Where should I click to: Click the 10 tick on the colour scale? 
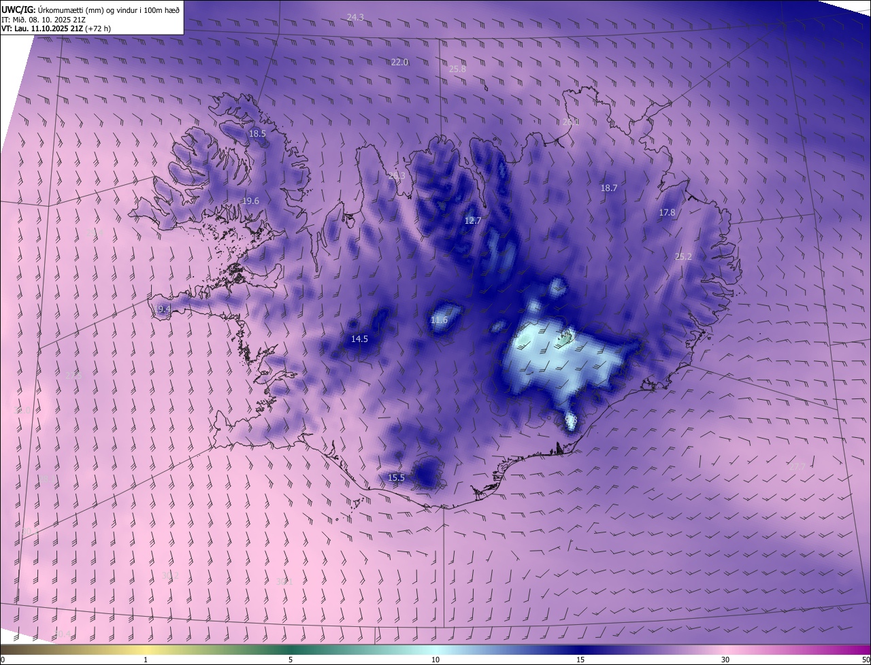(435, 660)
